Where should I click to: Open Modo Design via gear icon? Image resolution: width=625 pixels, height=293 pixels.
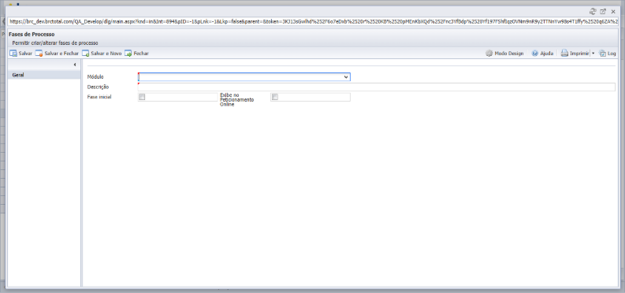489,54
